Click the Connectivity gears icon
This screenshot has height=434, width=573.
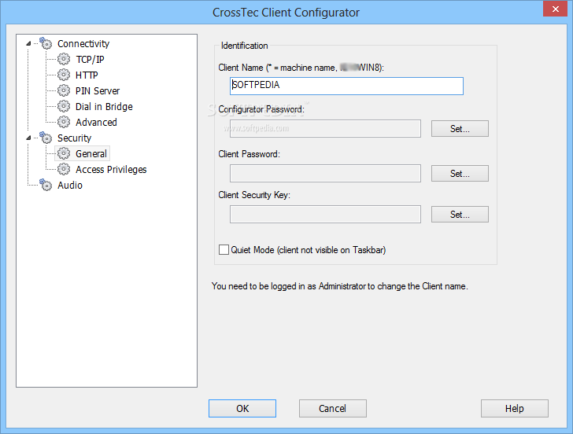pyautogui.click(x=46, y=43)
